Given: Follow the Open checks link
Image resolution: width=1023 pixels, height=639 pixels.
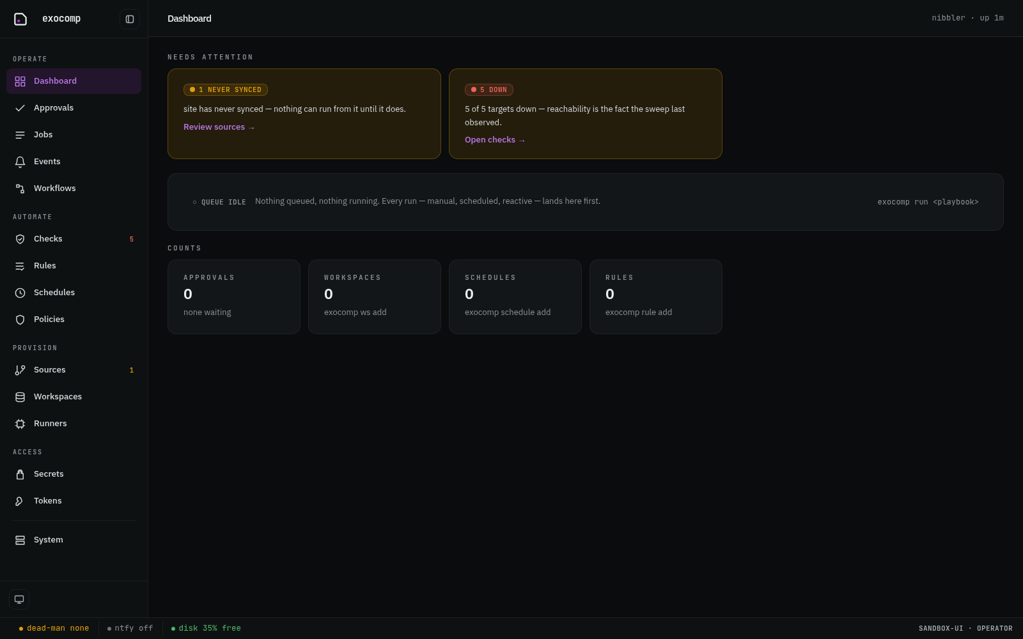Looking at the screenshot, I should 495,140.
